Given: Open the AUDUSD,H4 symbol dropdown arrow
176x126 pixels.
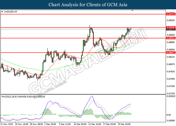Looking at the screenshot, I should [x=2, y=12].
